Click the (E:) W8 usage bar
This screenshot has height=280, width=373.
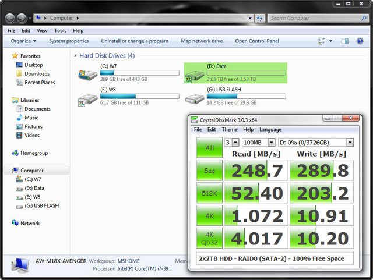[139, 96]
